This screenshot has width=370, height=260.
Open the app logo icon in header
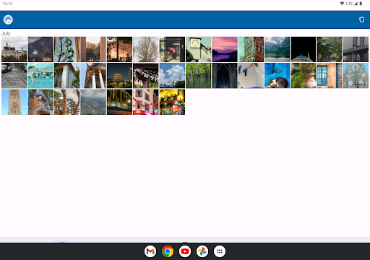[8, 19]
